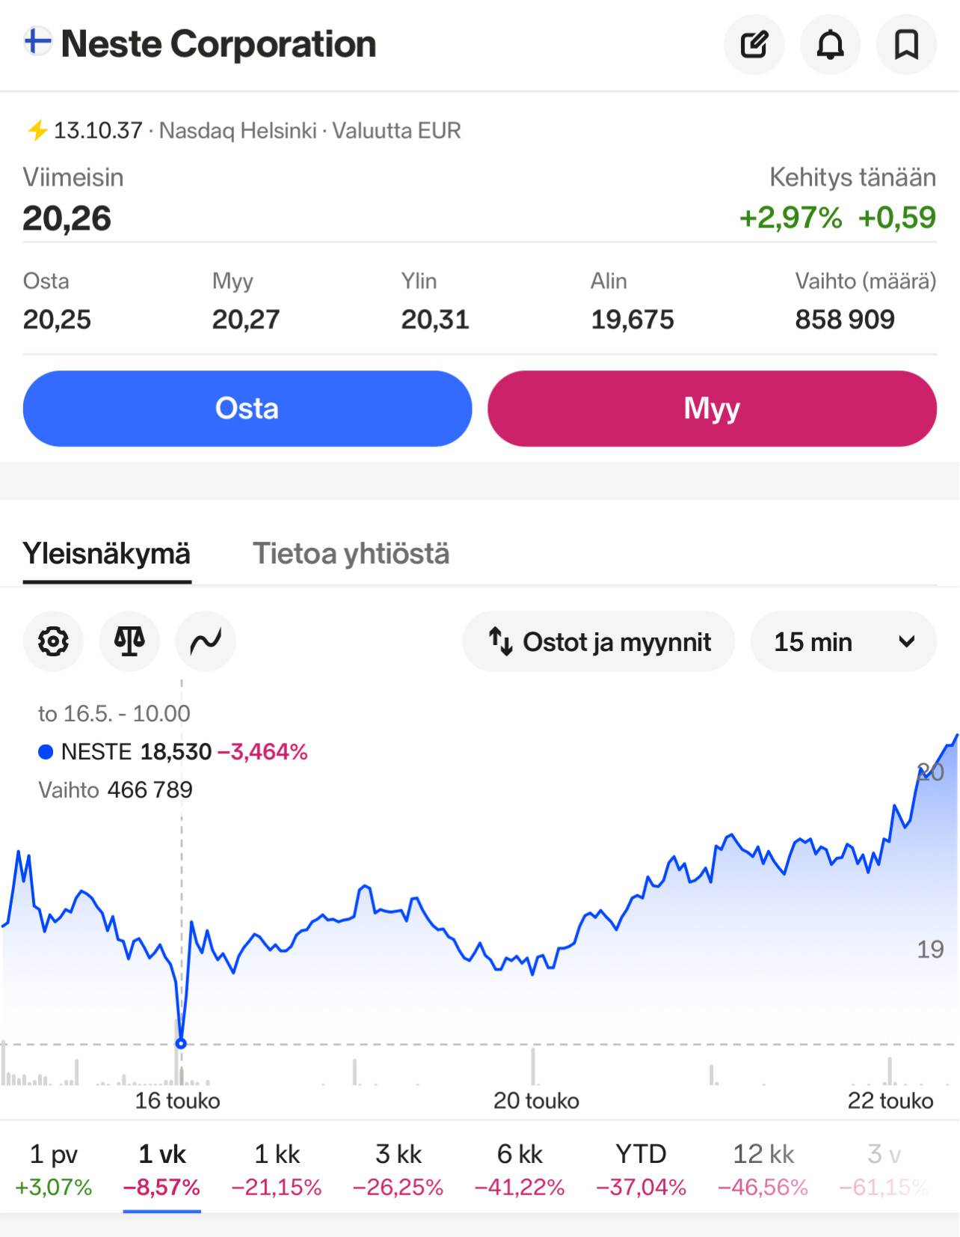Bookmark Neste Corporation to watchlist
The width and height of the screenshot is (960, 1237).
click(x=906, y=45)
